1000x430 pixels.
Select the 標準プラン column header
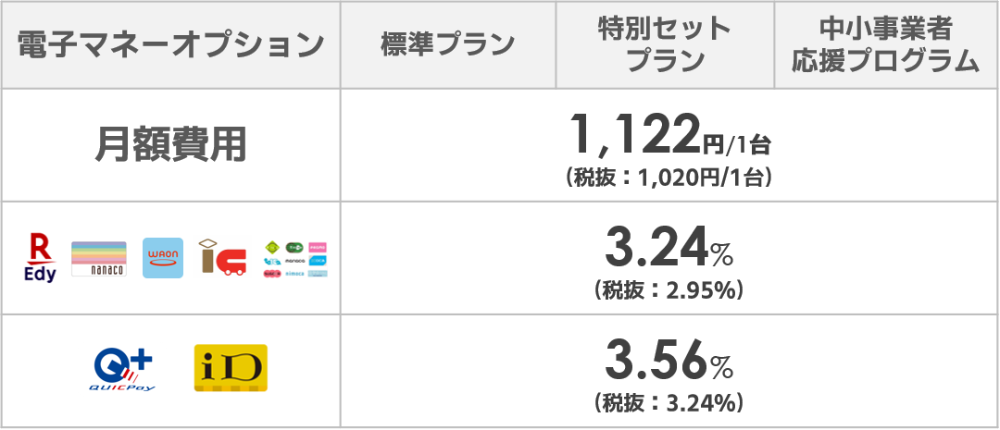[x=448, y=44]
